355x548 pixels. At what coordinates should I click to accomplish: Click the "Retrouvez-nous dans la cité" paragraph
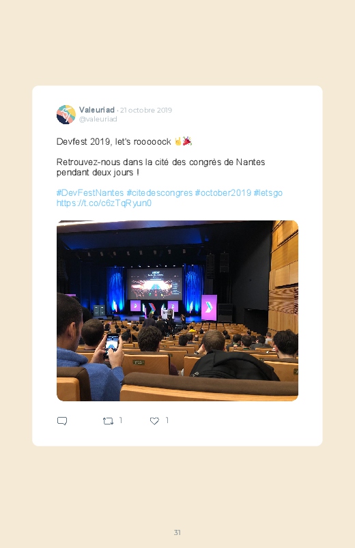click(x=161, y=167)
